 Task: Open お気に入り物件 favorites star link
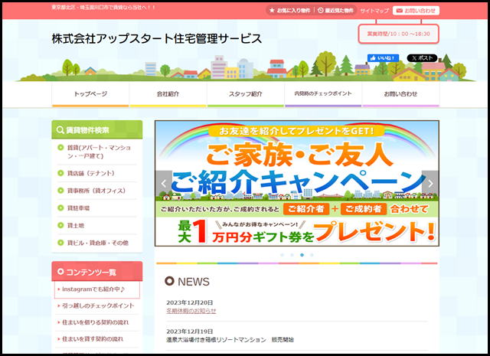point(289,10)
